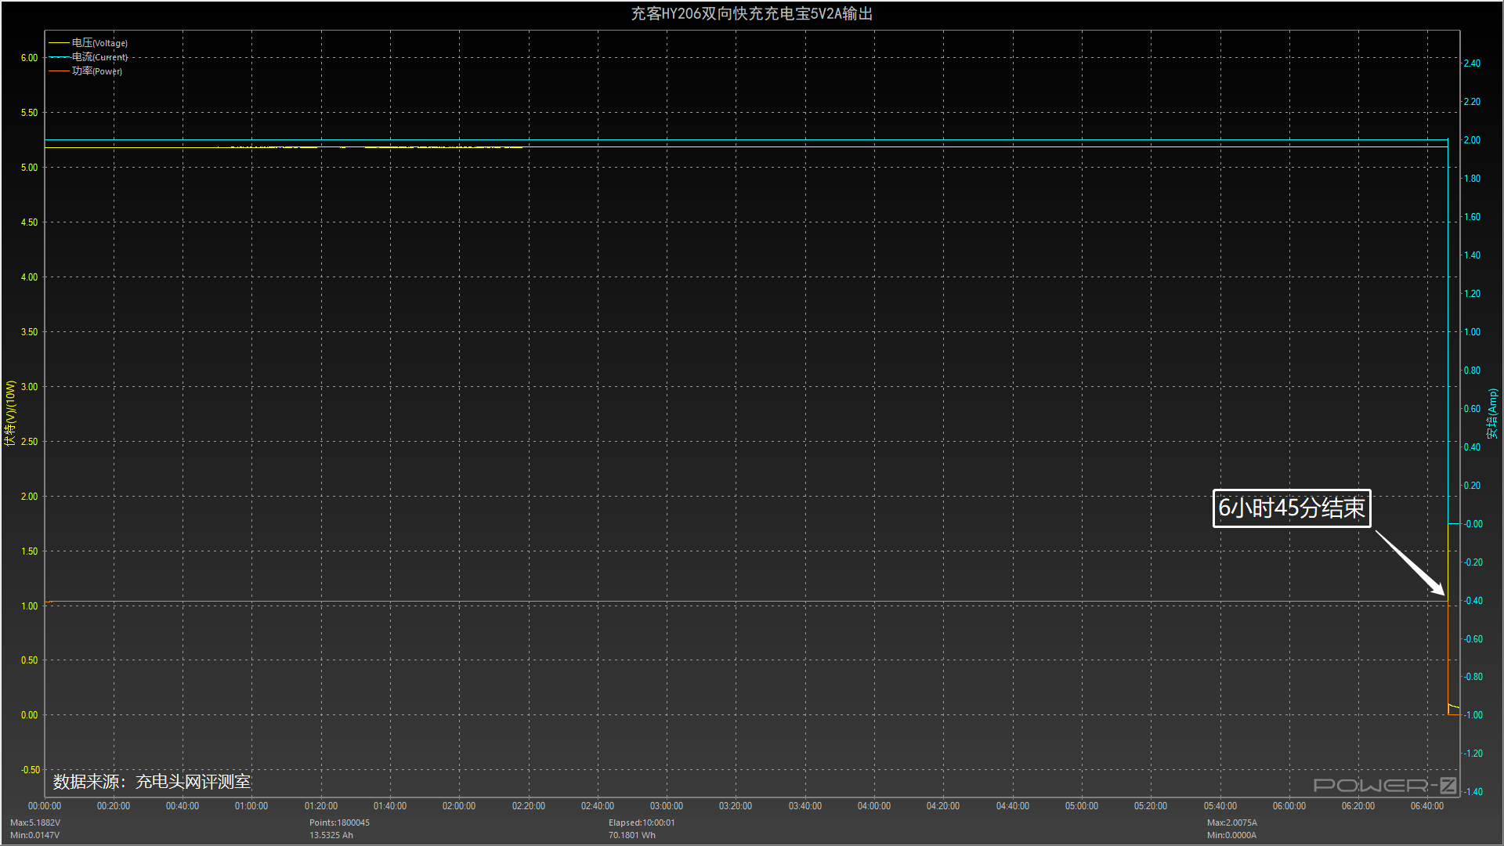Toggle the 电压(Voltage) legend entry
This screenshot has width=1504, height=846.
(99, 43)
